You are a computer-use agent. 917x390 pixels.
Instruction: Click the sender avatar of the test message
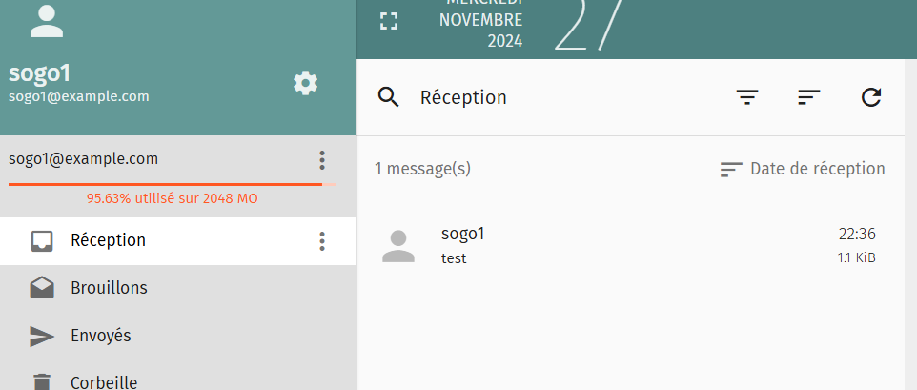398,246
